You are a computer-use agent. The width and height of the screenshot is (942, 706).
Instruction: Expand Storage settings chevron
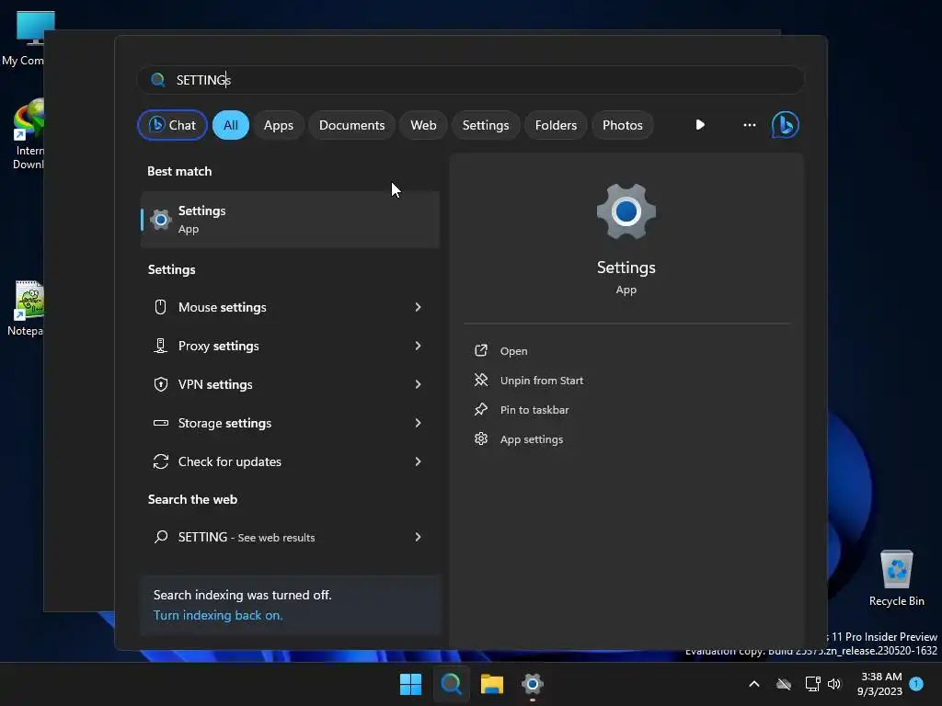(419, 423)
